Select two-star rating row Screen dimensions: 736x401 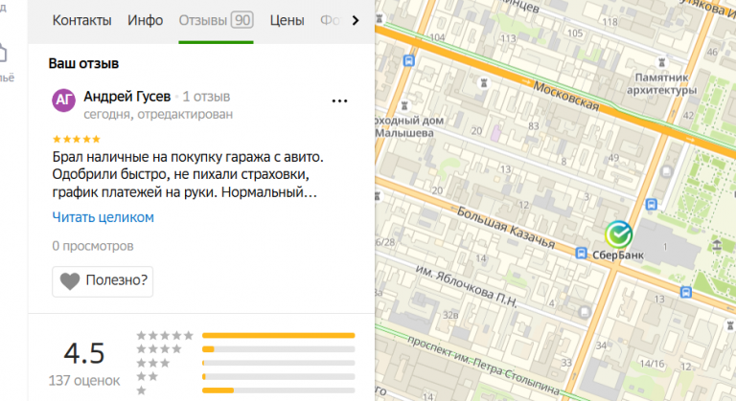point(245,377)
